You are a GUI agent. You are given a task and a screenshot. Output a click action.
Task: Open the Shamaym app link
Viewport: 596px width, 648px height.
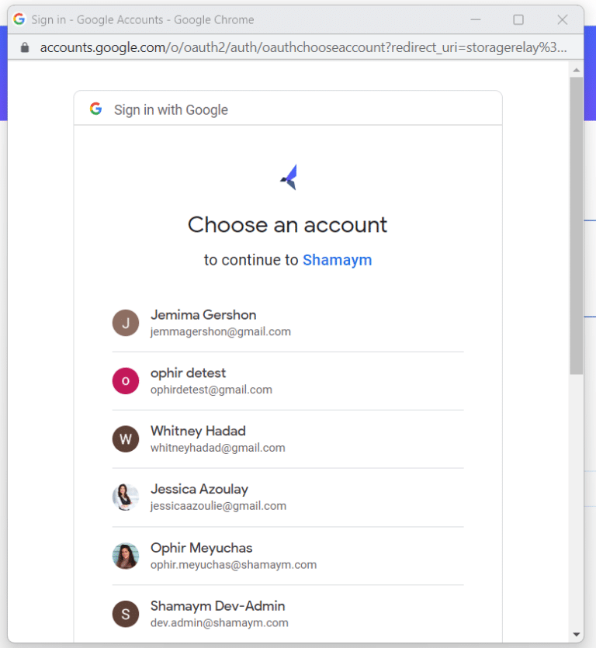click(338, 260)
